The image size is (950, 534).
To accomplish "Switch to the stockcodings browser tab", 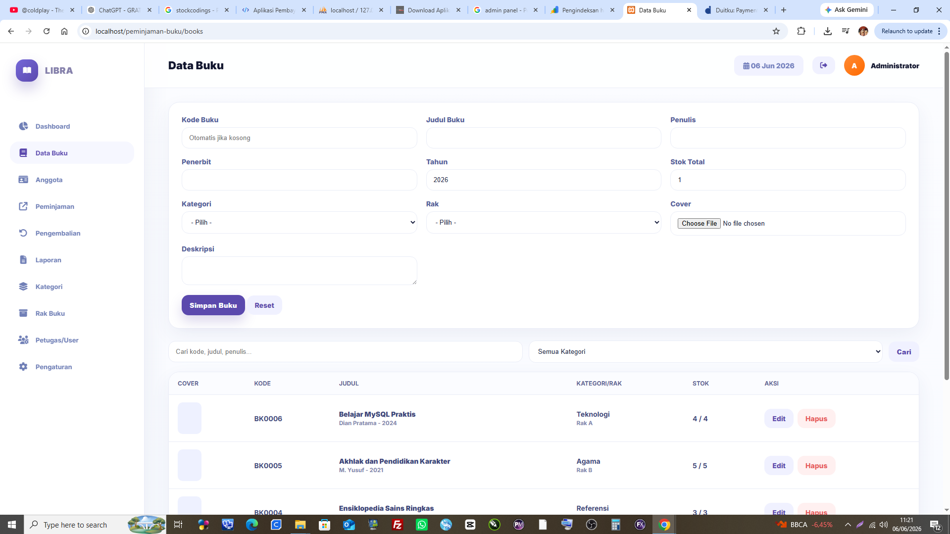I will (x=196, y=10).
